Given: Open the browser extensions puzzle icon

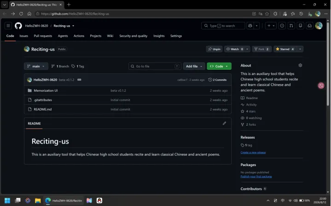Looking at the screenshot, I should [275, 14].
